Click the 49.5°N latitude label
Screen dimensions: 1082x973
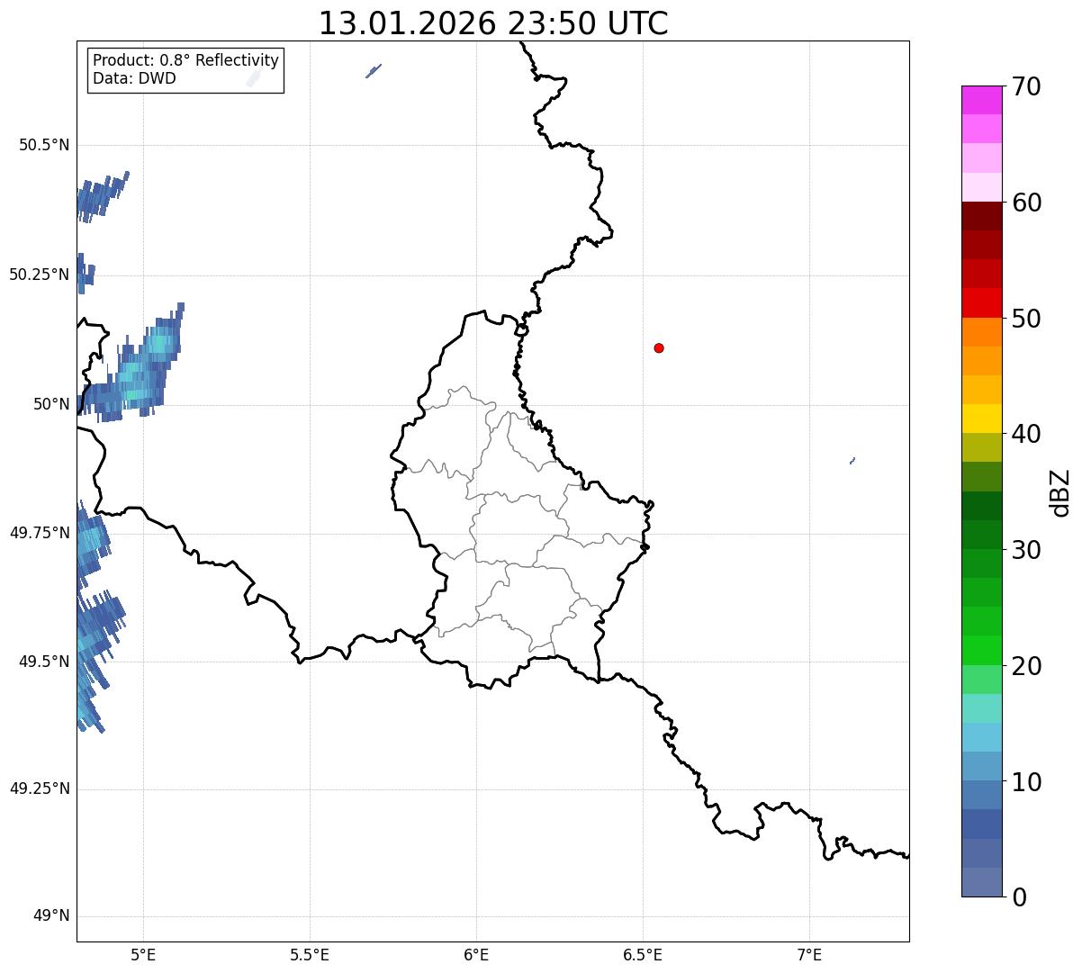44,662
